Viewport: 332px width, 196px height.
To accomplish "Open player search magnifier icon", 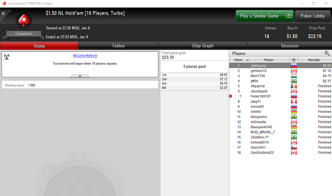I will click(327, 53).
